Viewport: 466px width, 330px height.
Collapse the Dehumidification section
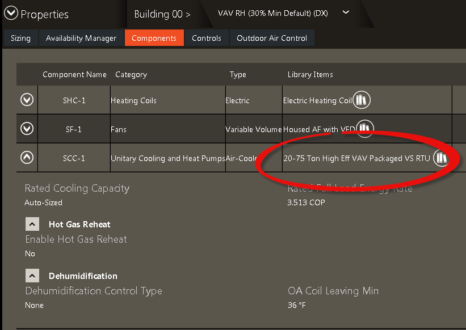(x=32, y=276)
